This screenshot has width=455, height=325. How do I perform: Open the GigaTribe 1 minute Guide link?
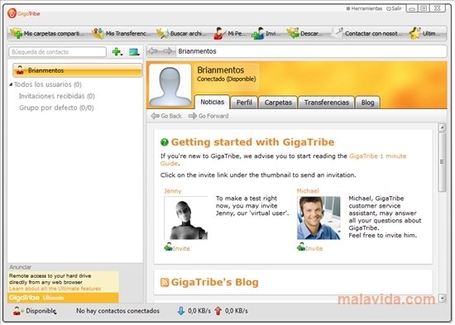(x=377, y=156)
